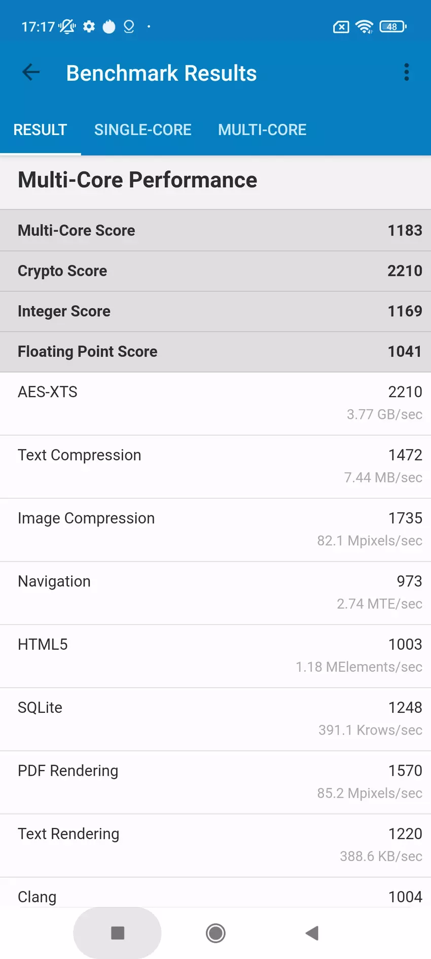
Task: Open the three-dot overflow menu
Action: 406,73
